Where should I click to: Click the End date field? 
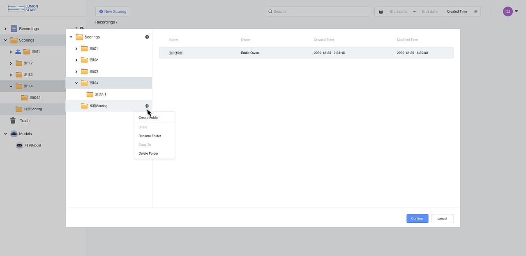tap(430, 11)
